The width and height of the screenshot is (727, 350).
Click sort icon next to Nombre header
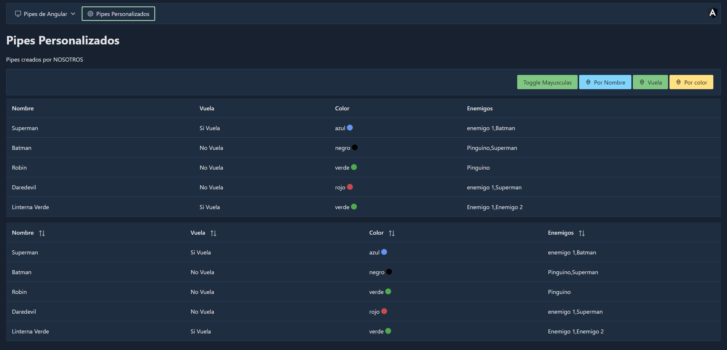[x=42, y=233]
